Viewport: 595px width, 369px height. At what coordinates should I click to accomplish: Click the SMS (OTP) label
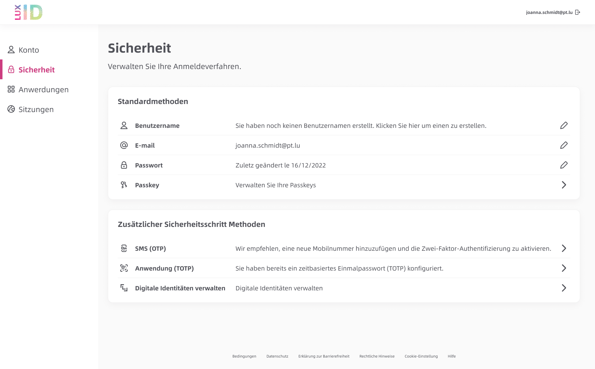click(150, 249)
